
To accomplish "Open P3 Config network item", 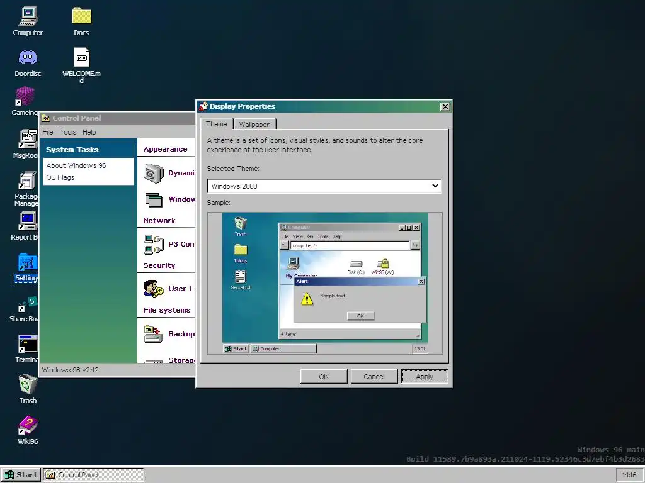I will [169, 244].
